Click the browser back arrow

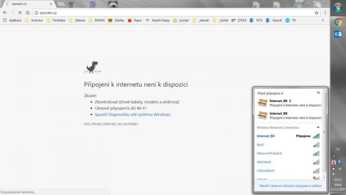(5, 13)
